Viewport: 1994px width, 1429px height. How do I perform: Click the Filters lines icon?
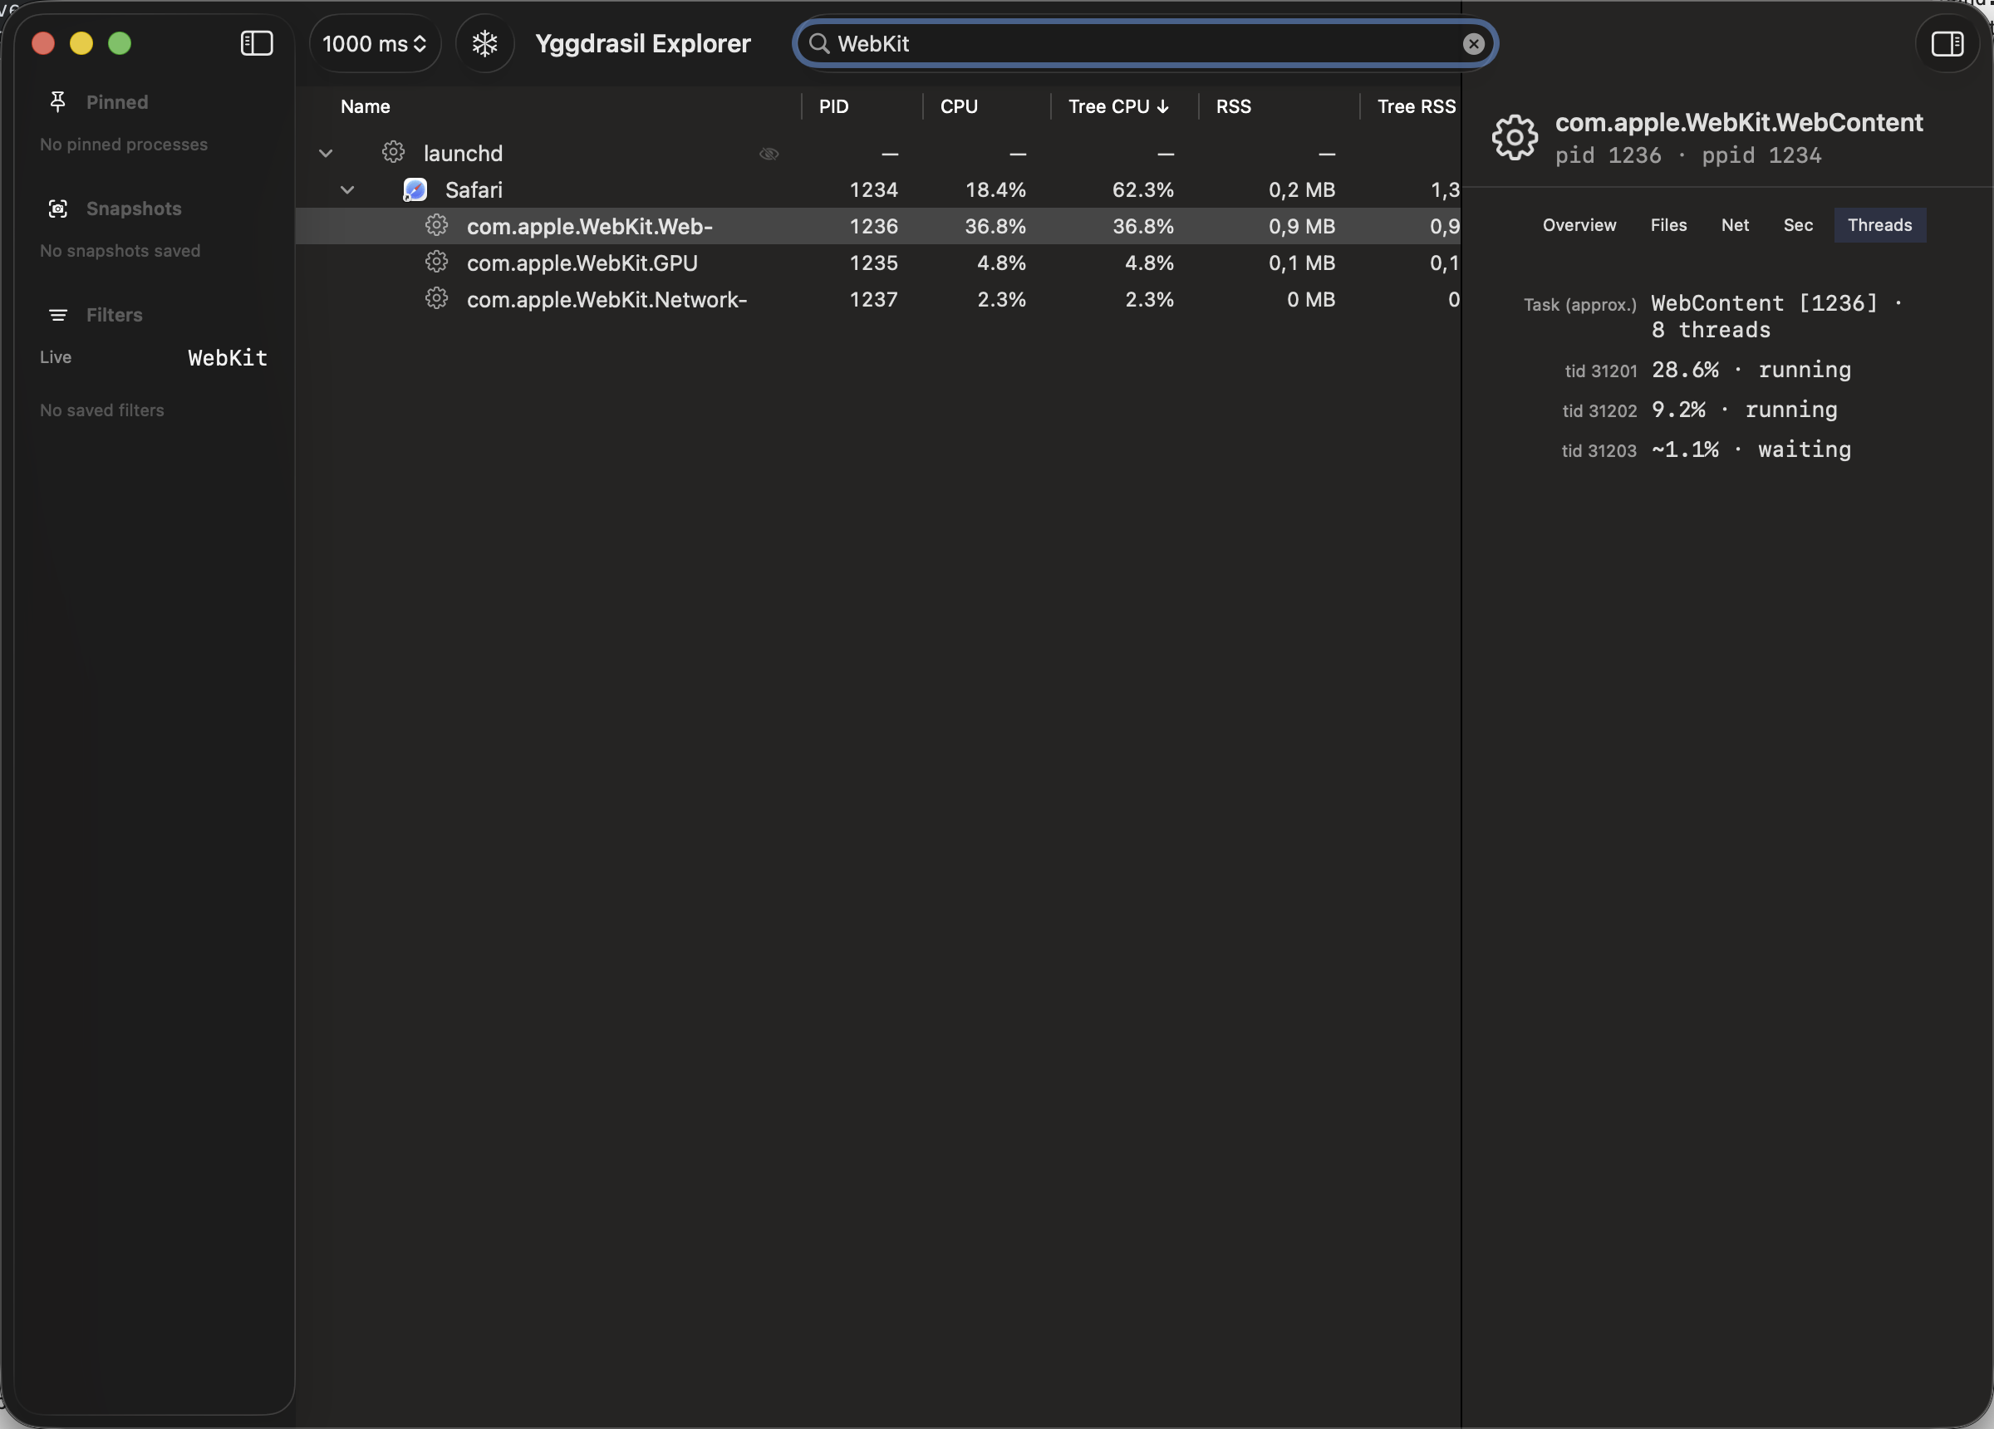[x=58, y=315]
